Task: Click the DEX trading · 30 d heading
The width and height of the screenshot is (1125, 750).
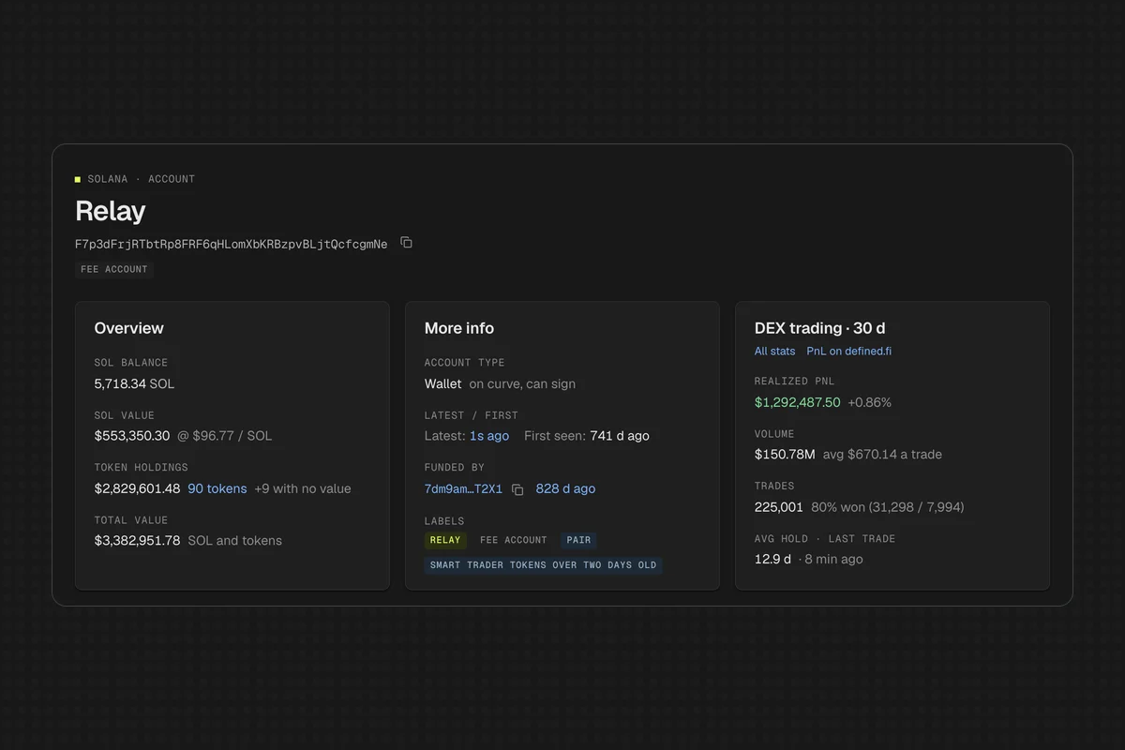Action: click(819, 328)
